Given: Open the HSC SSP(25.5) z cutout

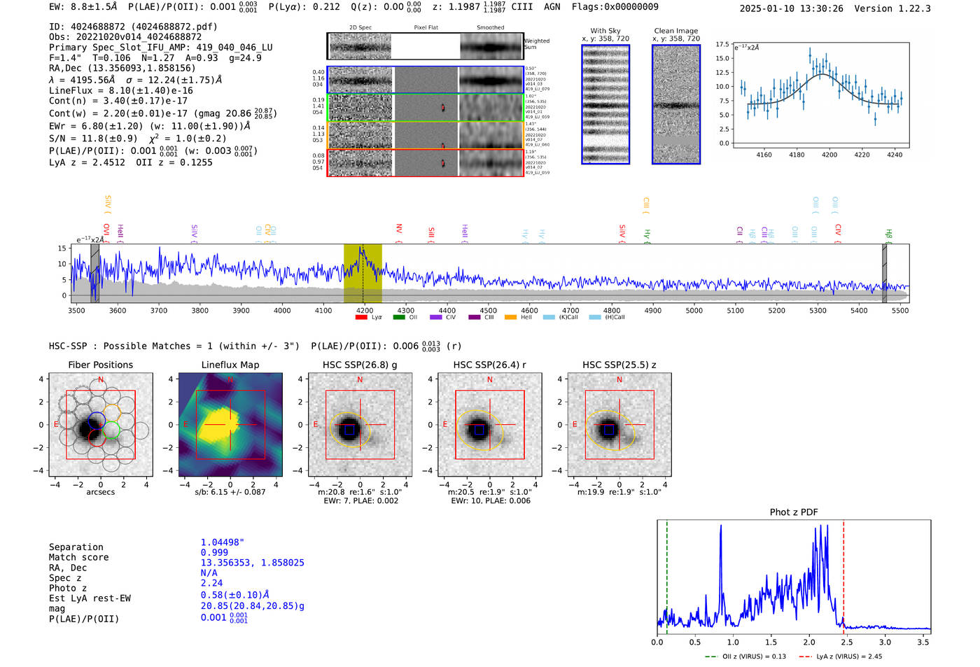Looking at the screenshot, I should click(619, 425).
